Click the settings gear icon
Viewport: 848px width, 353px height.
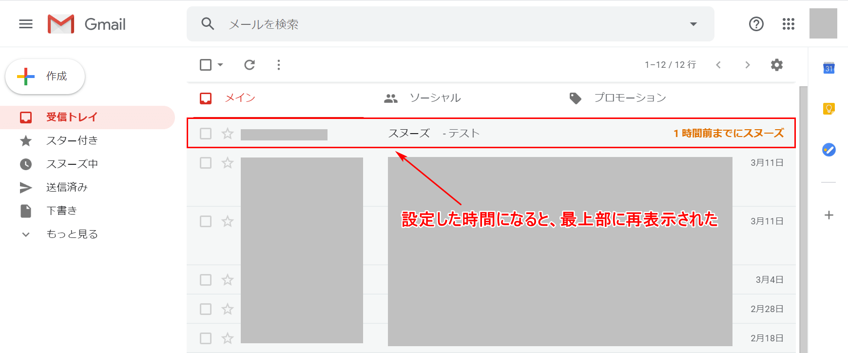click(776, 65)
